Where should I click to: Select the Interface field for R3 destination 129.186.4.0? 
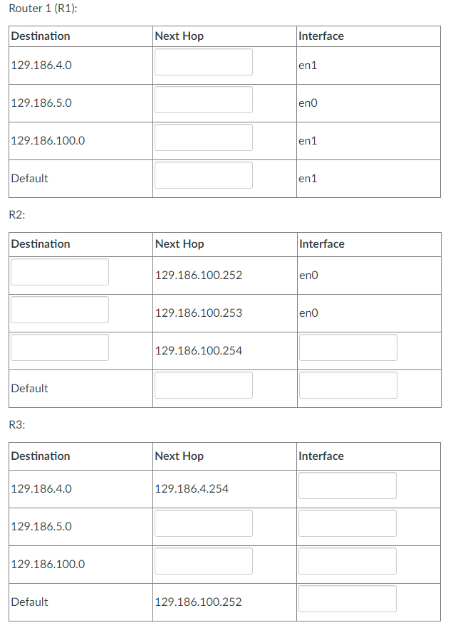pyautogui.click(x=347, y=486)
